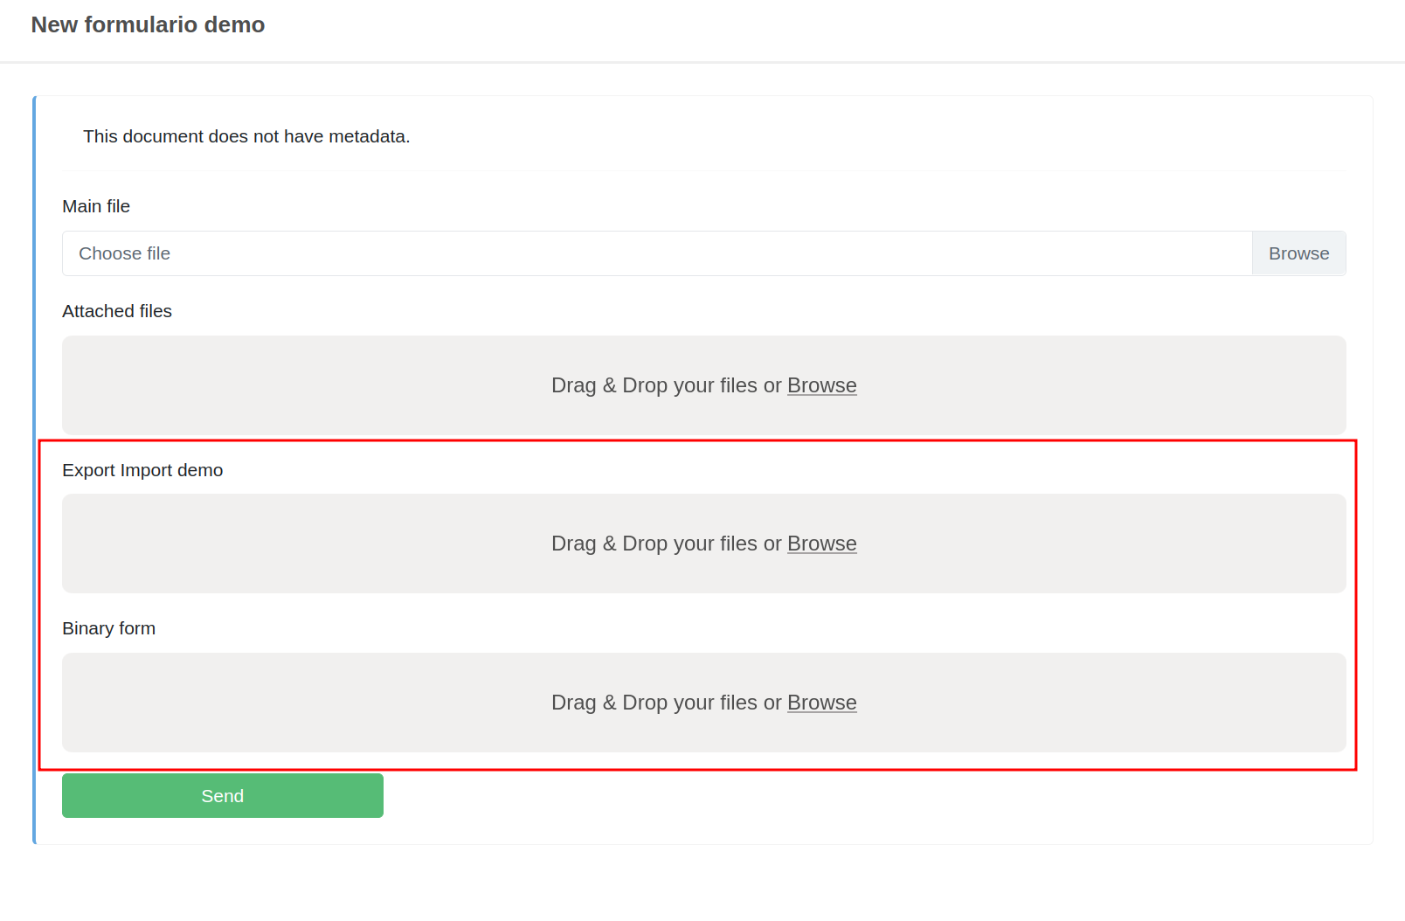1405x921 pixels.
Task: Click the Attached files label
Action: [x=117, y=311]
